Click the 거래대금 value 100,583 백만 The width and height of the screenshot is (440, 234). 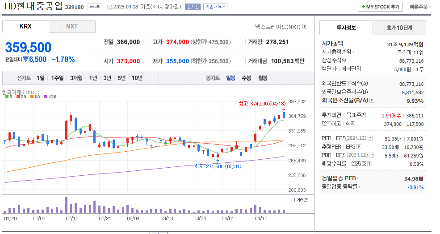(x=288, y=61)
